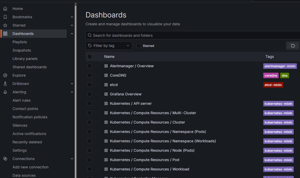The height and width of the screenshot is (178, 300).
Task: Click the alertmanager-mixin tag
Action: (x=280, y=66)
